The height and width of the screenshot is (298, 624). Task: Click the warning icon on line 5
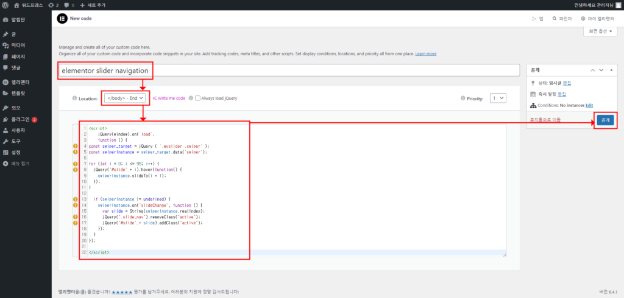pyautogui.click(x=75, y=152)
